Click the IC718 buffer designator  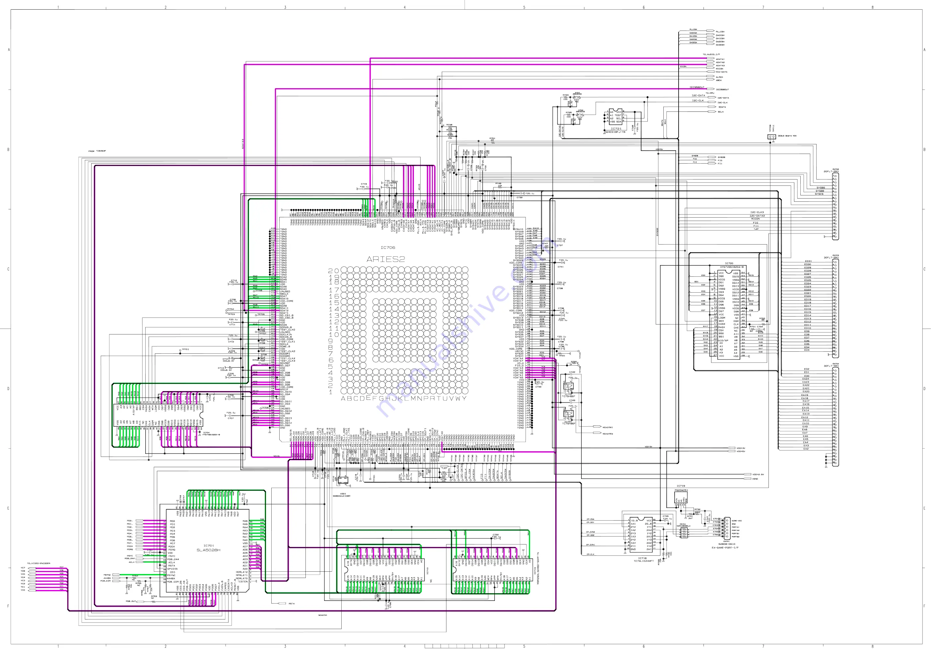[642, 558]
